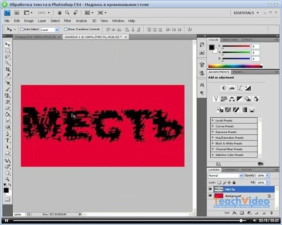282x225 pixels.
Task: Select the Horizontal Type tool
Action: coord(7,140)
